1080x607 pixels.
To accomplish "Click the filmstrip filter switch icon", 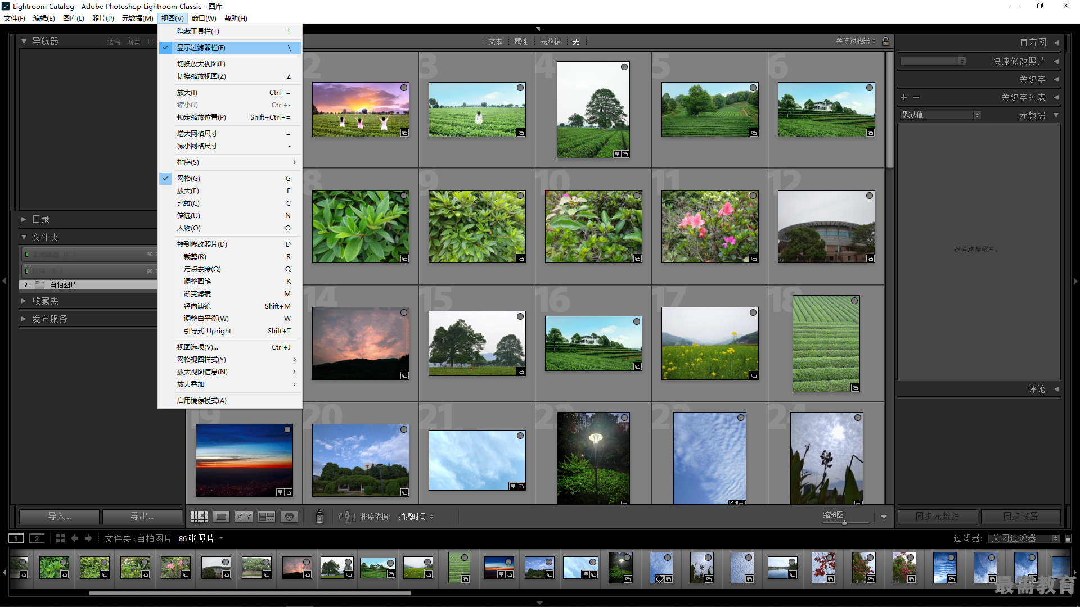I will coord(1068,538).
